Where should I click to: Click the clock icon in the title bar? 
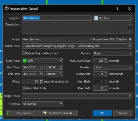(x=7, y=8)
